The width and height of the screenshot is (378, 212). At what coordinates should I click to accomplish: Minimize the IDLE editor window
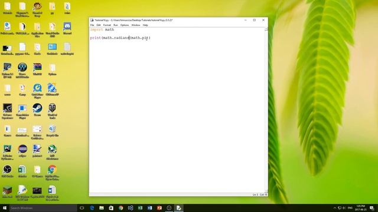click(246, 20)
